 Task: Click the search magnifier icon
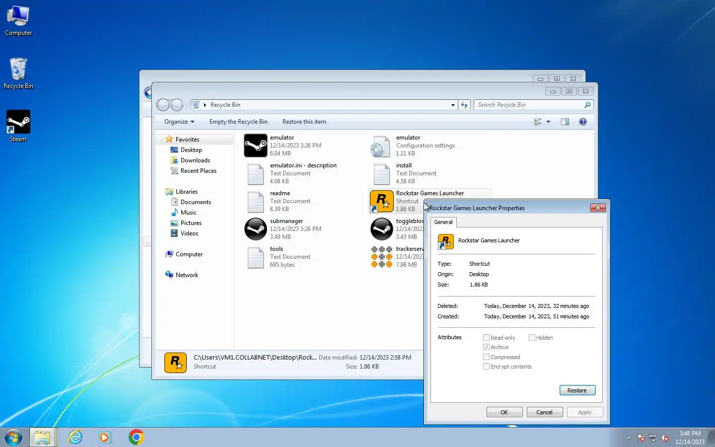pos(587,105)
